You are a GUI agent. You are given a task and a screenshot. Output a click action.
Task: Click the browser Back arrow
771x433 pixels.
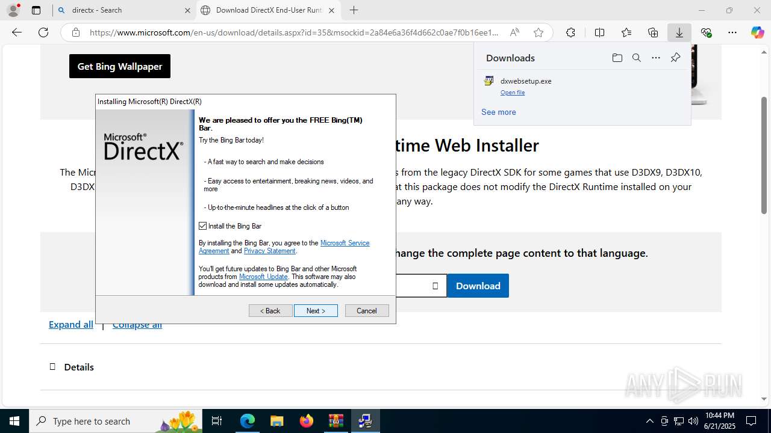tap(17, 32)
